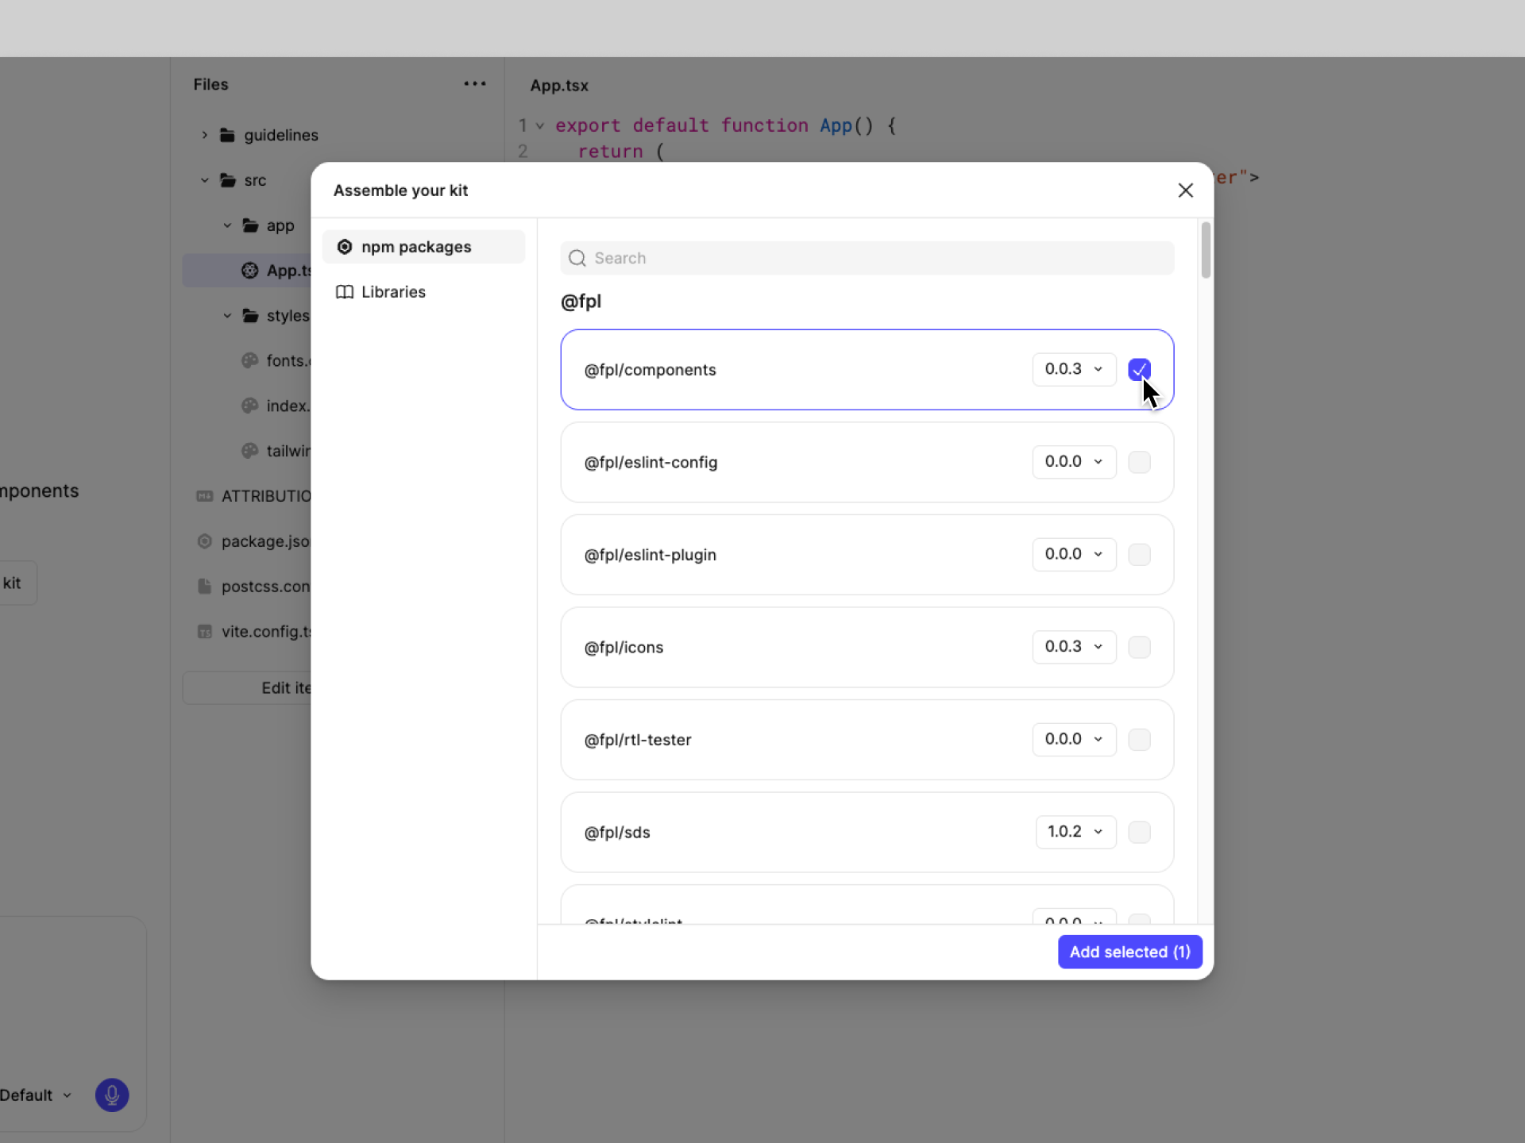Open the @fpl/sds version 1.0.2 dropdown

(x=1075, y=832)
